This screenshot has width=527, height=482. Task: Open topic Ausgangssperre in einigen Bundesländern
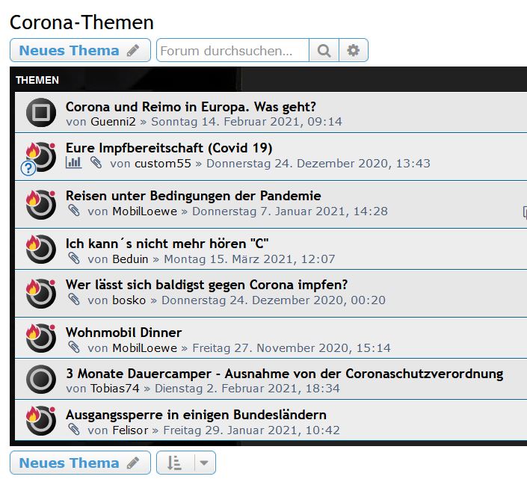pyautogui.click(x=196, y=415)
